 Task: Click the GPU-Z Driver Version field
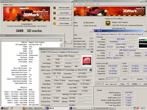point(72,94)
